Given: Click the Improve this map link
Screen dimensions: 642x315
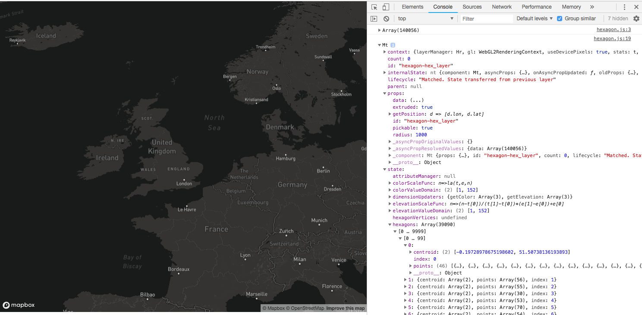Looking at the screenshot, I should 346,308.
